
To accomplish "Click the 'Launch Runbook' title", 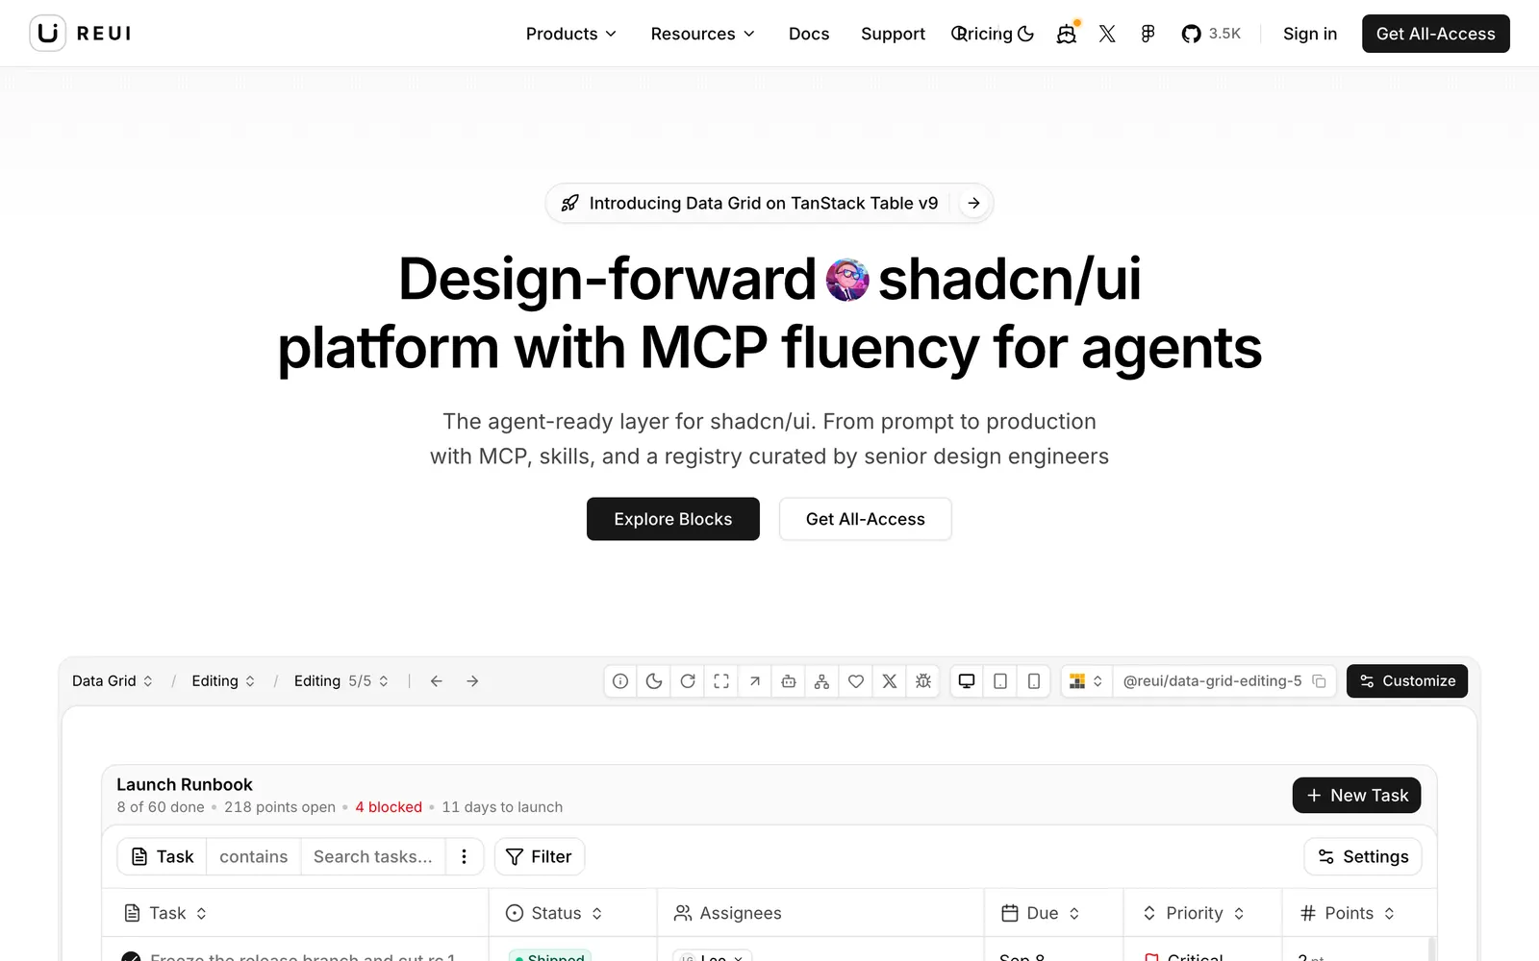I will pyautogui.click(x=185, y=785).
